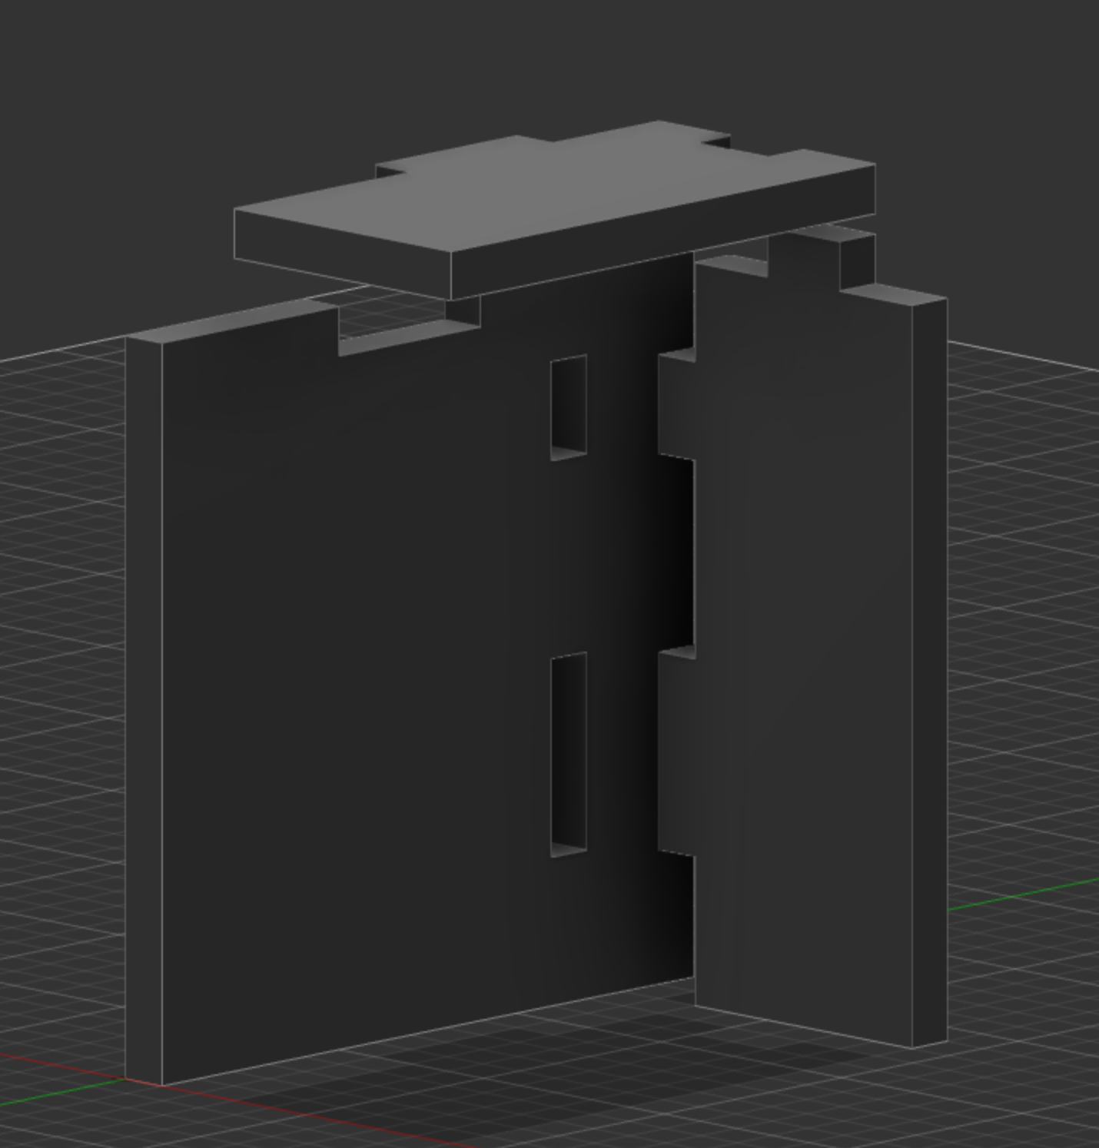This screenshot has height=1148, width=1099.
Task: Click the upper rectangular slot in front wall
Action: [569, 407]
